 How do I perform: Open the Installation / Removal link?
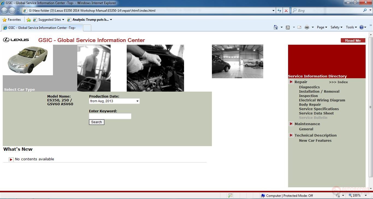319,92
